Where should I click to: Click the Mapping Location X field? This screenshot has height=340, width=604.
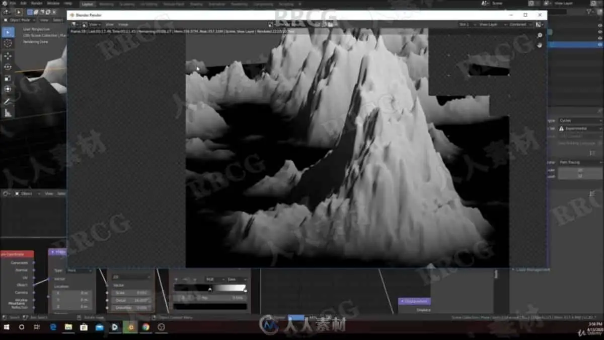pyautogui.click(x=72, y=293)
